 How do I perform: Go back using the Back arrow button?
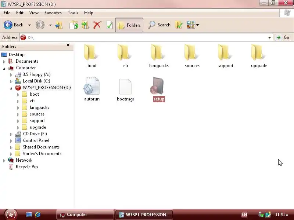(8, 25)
